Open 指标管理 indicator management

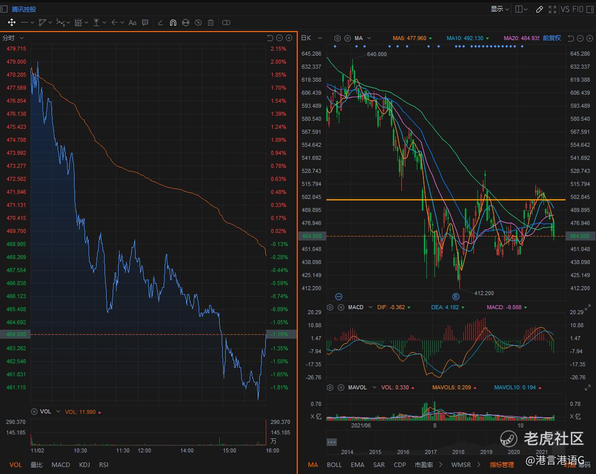501,464
